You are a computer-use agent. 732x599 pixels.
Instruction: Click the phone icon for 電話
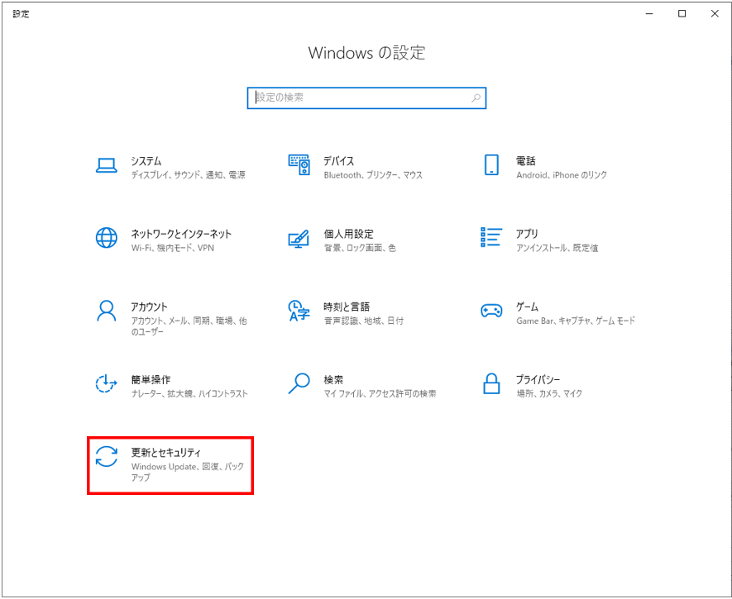(x=491, y=164)
